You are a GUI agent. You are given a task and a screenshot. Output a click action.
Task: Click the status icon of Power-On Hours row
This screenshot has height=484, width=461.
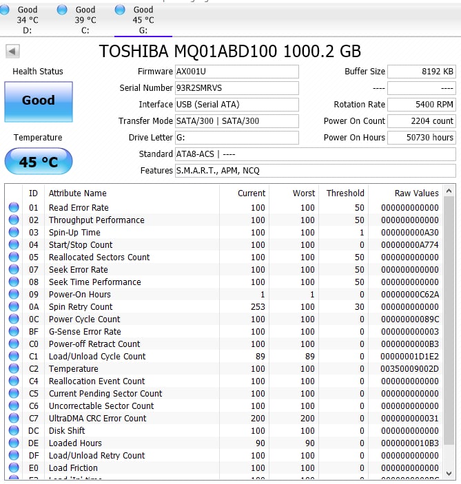tap(14, 294)
